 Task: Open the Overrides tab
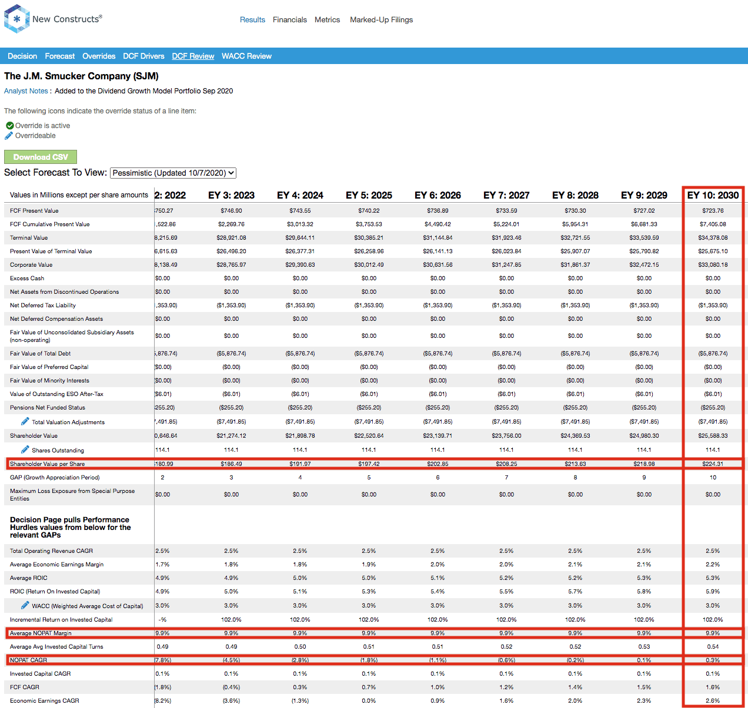pyautogui.click(x=99, y=56)
